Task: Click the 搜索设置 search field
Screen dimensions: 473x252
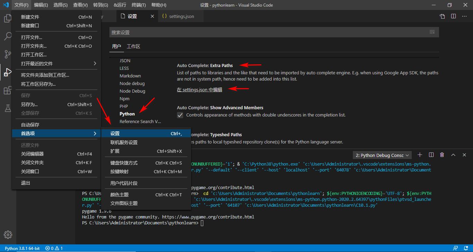Action: click(x=269, y=32)
